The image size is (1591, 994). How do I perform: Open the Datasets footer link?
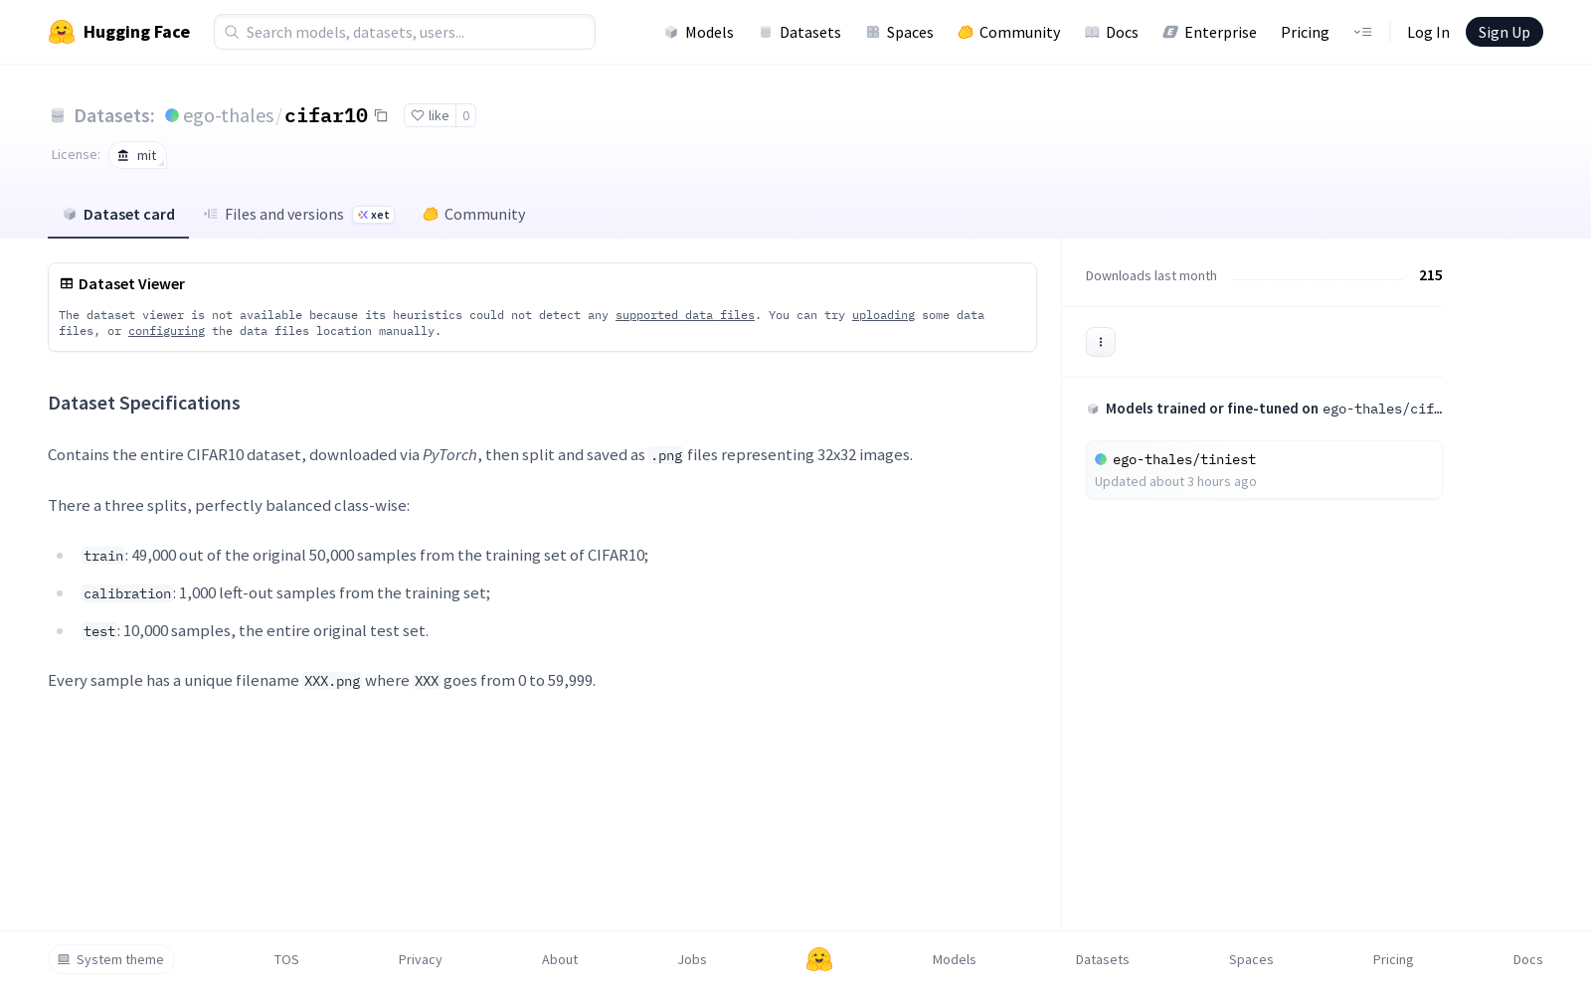(x=1102, y=959)
